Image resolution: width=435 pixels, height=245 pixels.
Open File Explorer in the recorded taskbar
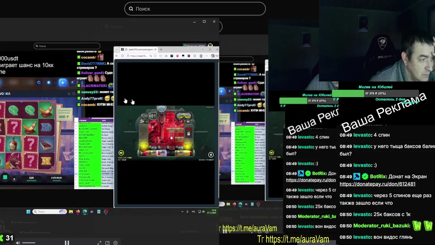(x=71, y=212)
